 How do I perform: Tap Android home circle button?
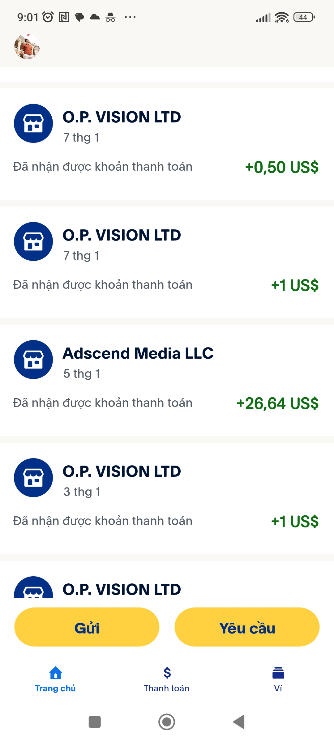tap(167, 722)
